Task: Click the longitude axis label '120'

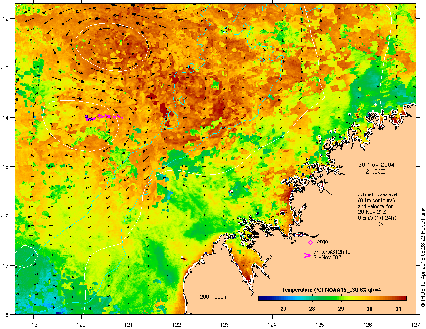Action: [81, 324]
